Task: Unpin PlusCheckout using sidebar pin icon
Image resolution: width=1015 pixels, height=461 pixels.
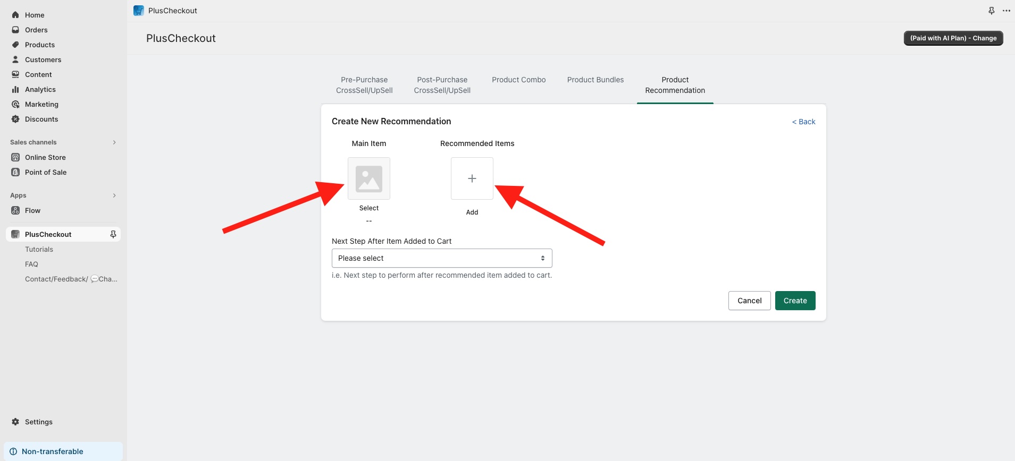Action: [x=113, y=234]
